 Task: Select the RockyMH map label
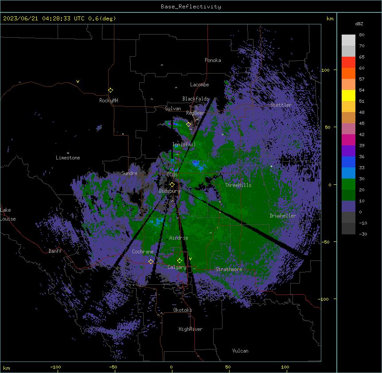(109, 101)
